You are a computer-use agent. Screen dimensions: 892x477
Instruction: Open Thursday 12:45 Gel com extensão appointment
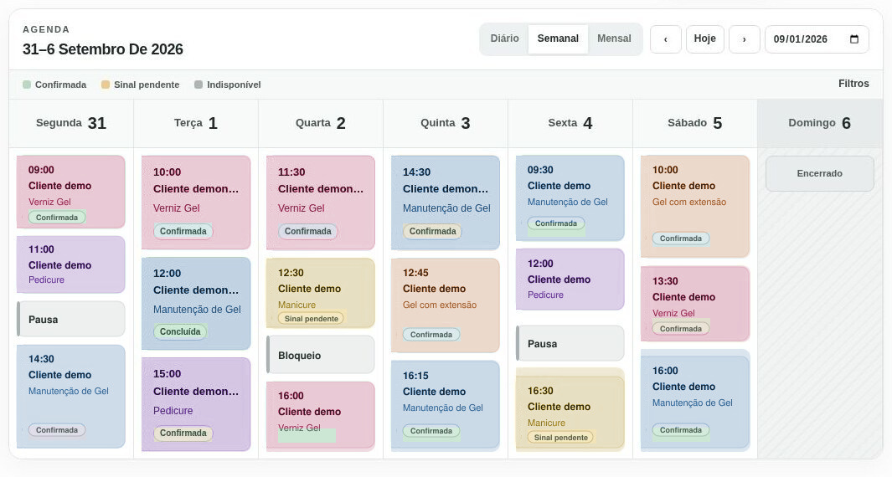pos(446,305)
